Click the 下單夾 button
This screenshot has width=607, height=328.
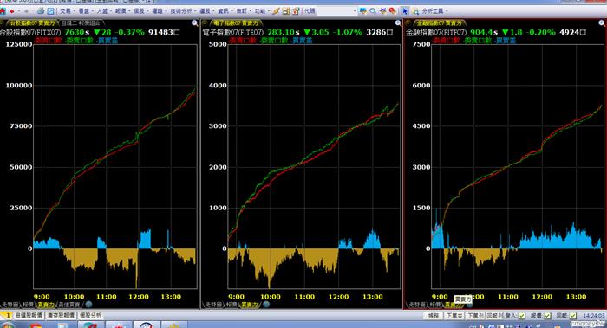tap(454, 316)
